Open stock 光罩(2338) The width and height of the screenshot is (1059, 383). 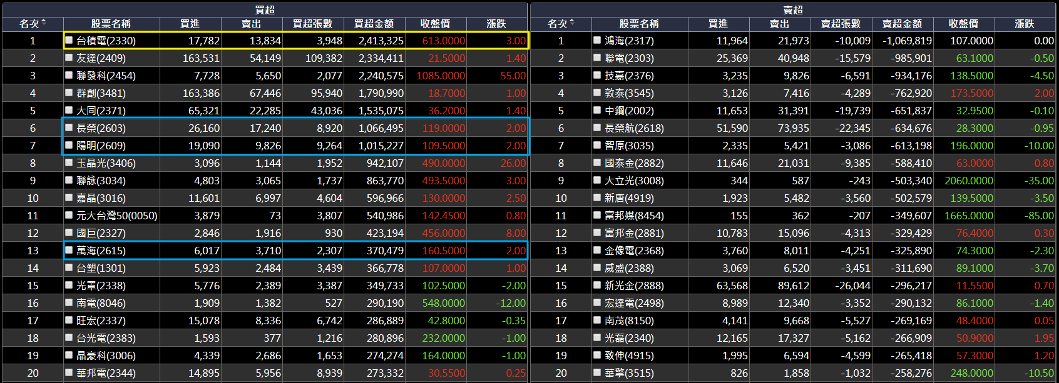[101, 286]
